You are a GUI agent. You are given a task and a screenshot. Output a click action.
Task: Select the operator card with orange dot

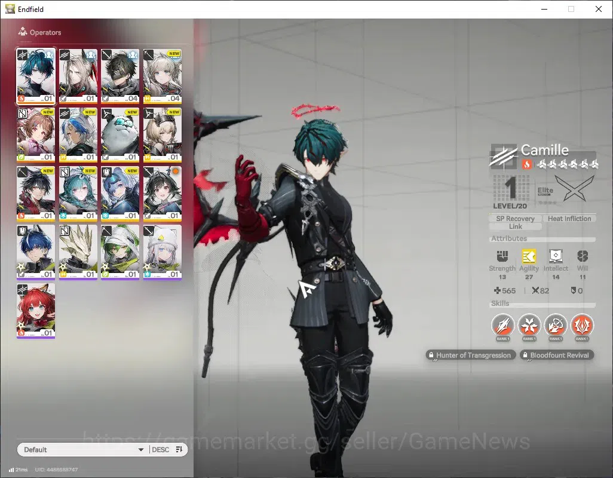(163, 194)
